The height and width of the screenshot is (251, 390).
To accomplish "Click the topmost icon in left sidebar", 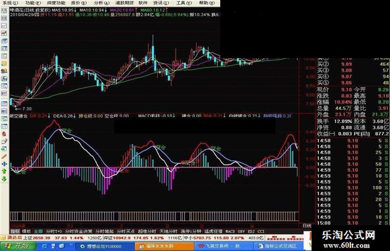I will 4,11.
